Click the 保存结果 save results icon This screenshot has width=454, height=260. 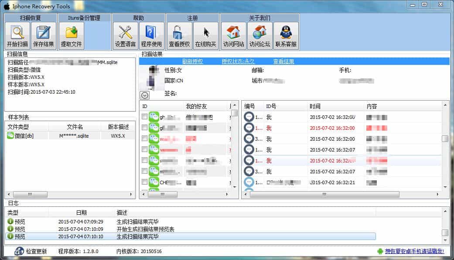click(44, 36)
